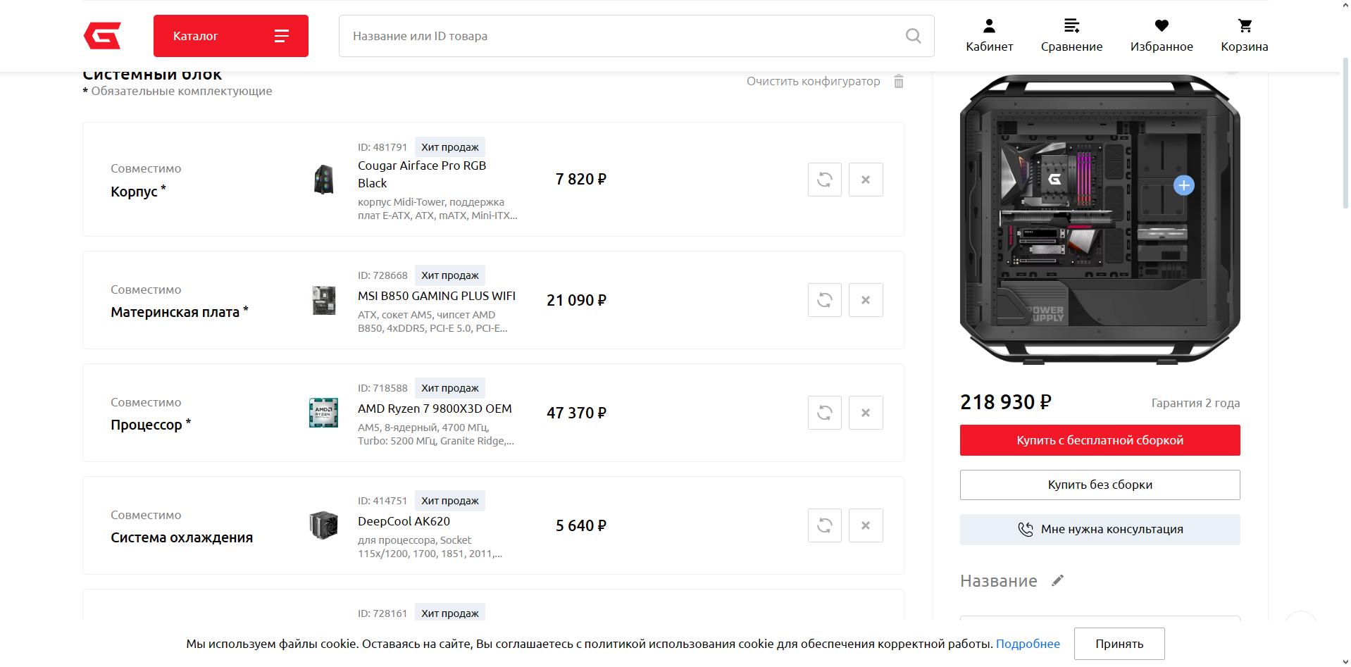Remove the DeepCool AK620 cooler
1351x667 pixels.
[x=866, y=525]
